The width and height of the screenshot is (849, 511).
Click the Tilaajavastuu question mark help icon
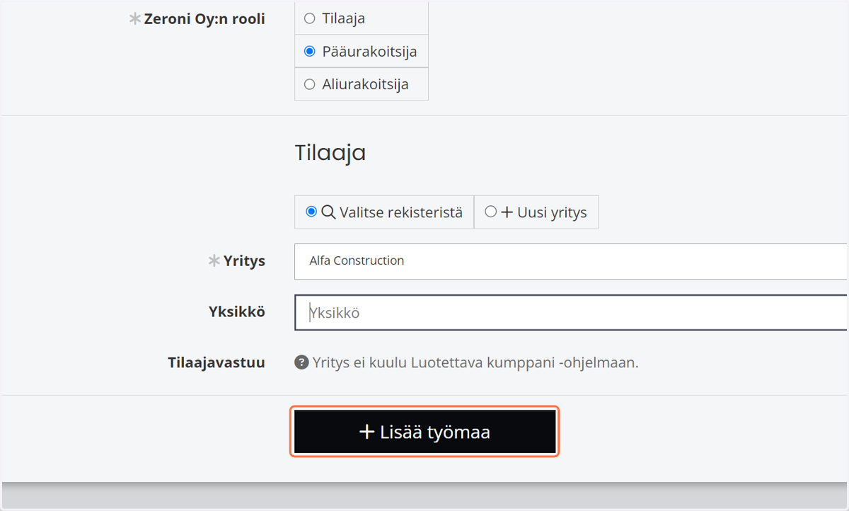coord(301,363)
